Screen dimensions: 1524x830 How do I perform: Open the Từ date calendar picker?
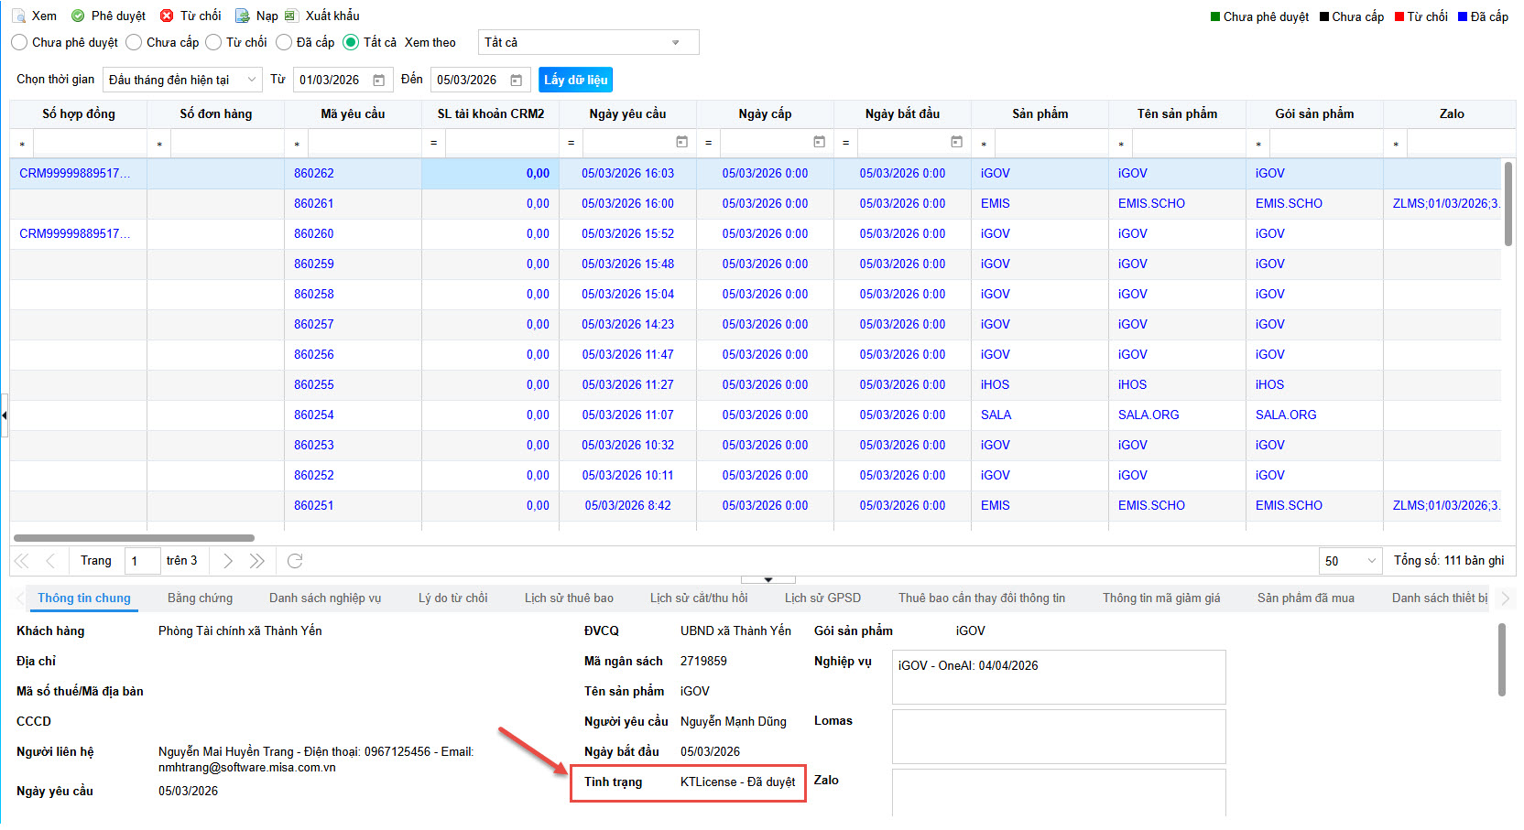pos(379,81)
